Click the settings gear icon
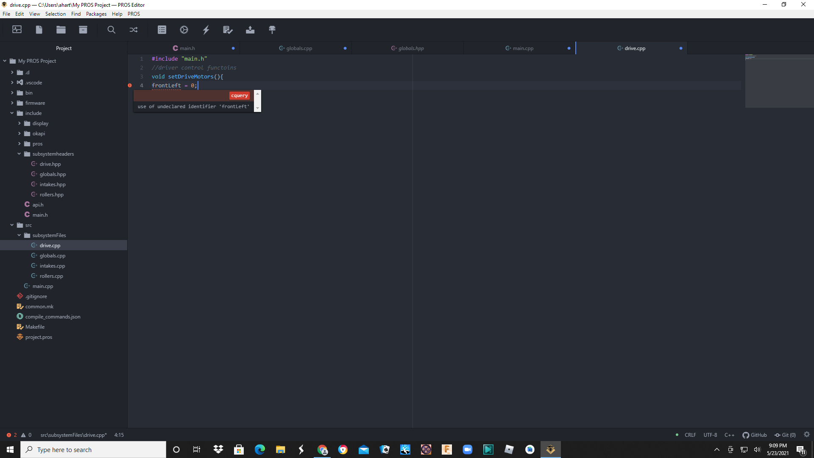The height and width of the screenshot is (458, 814). point(184,30)
